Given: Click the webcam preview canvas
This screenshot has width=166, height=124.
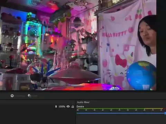Looking at the screenshot, I should pyautogui.click(x=78, y=45).
